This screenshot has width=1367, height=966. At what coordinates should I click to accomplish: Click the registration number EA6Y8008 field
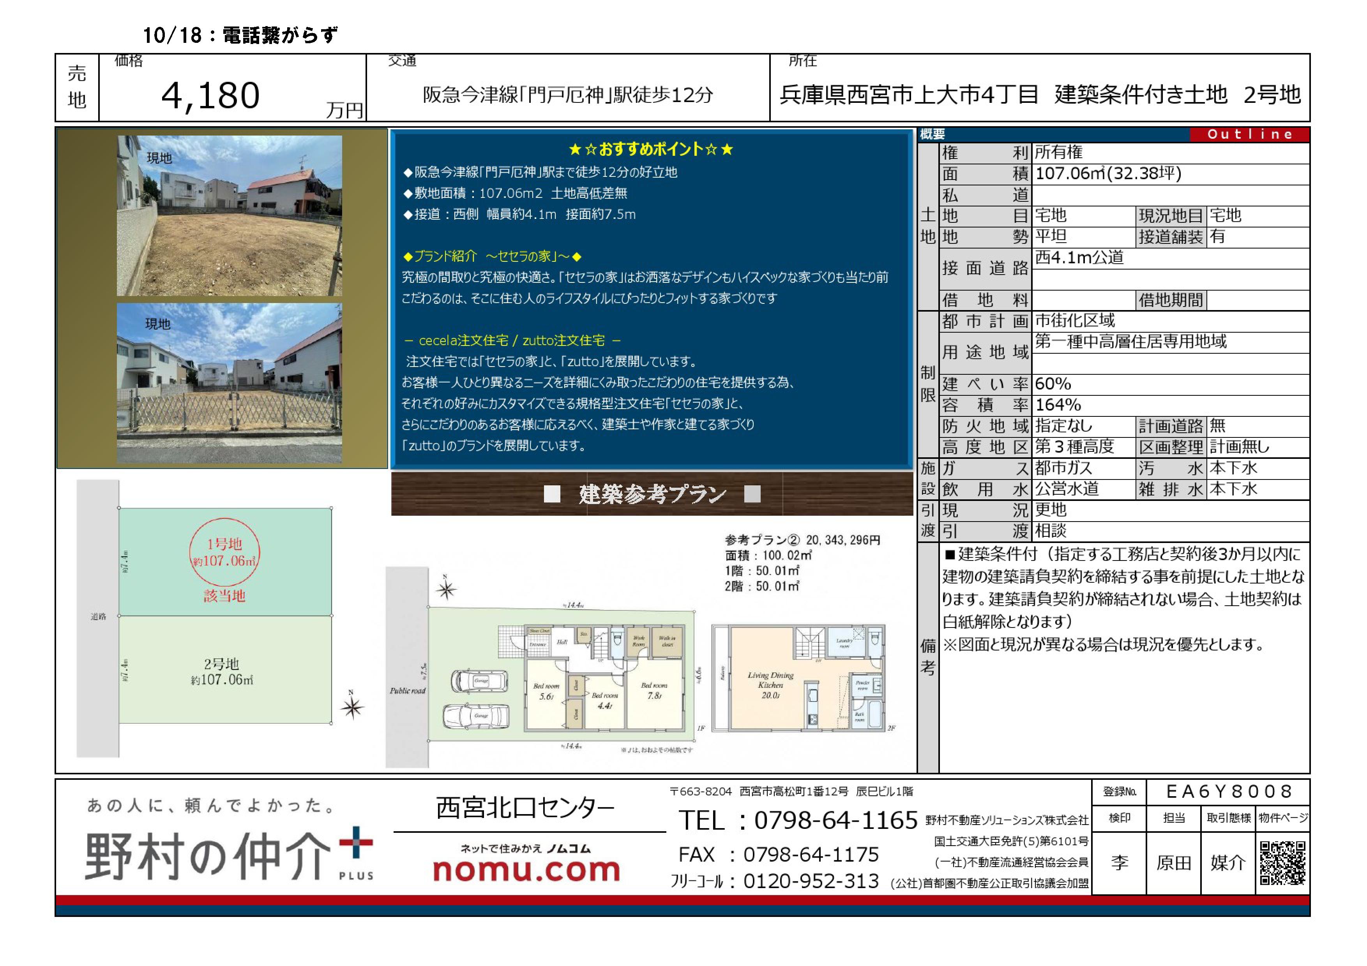tap(1228, 791)
